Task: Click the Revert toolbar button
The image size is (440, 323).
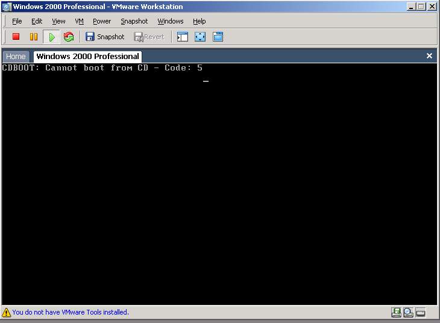Action: (149, 37)
